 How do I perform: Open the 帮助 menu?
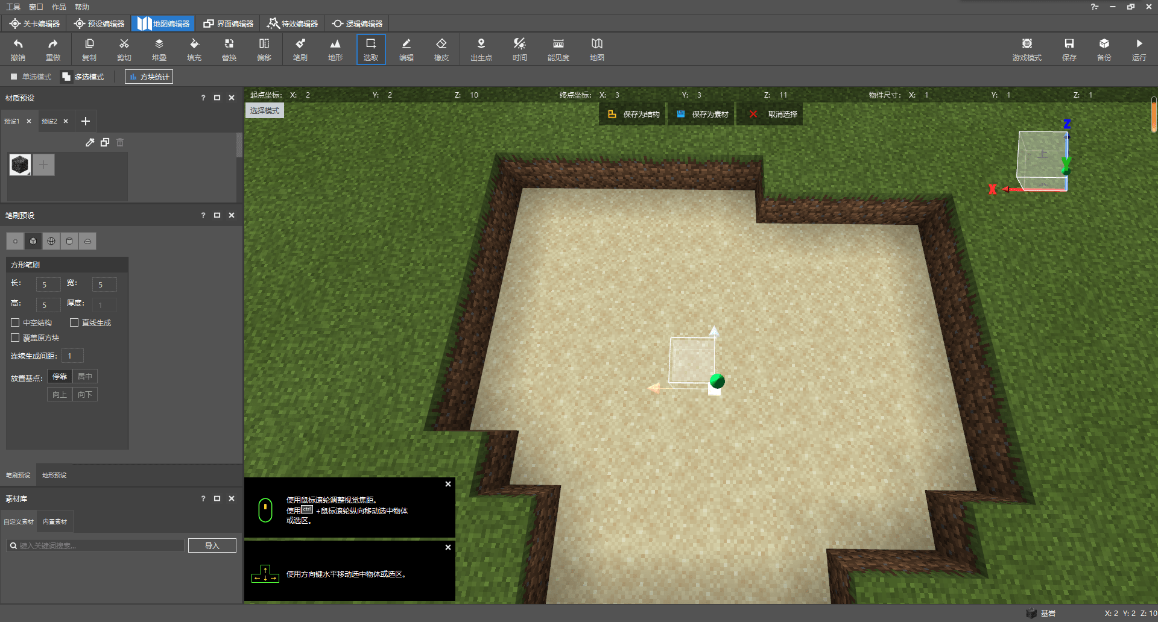[82, 7]
